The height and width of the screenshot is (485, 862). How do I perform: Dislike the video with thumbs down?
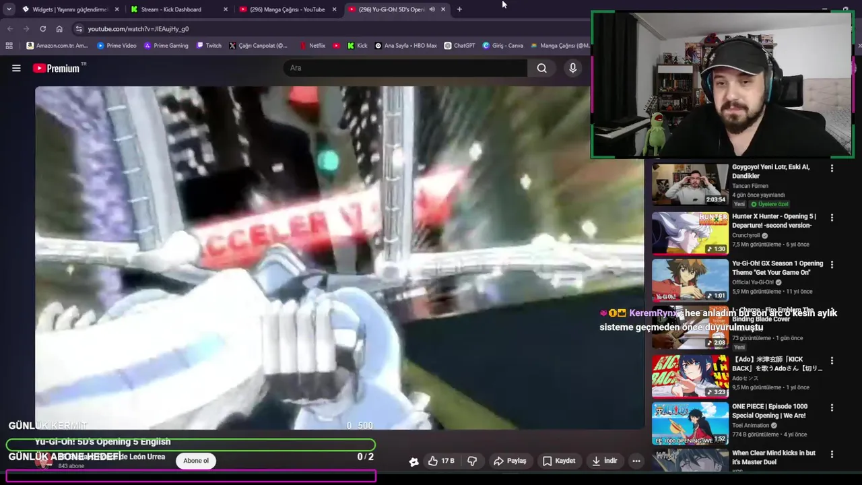click(x=472, y=461)
